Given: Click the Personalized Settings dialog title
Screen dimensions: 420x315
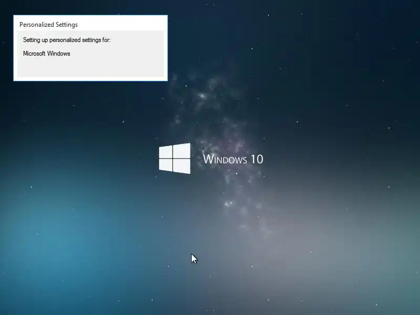Looking at the screenshot, I should click(x=48, y=25).
